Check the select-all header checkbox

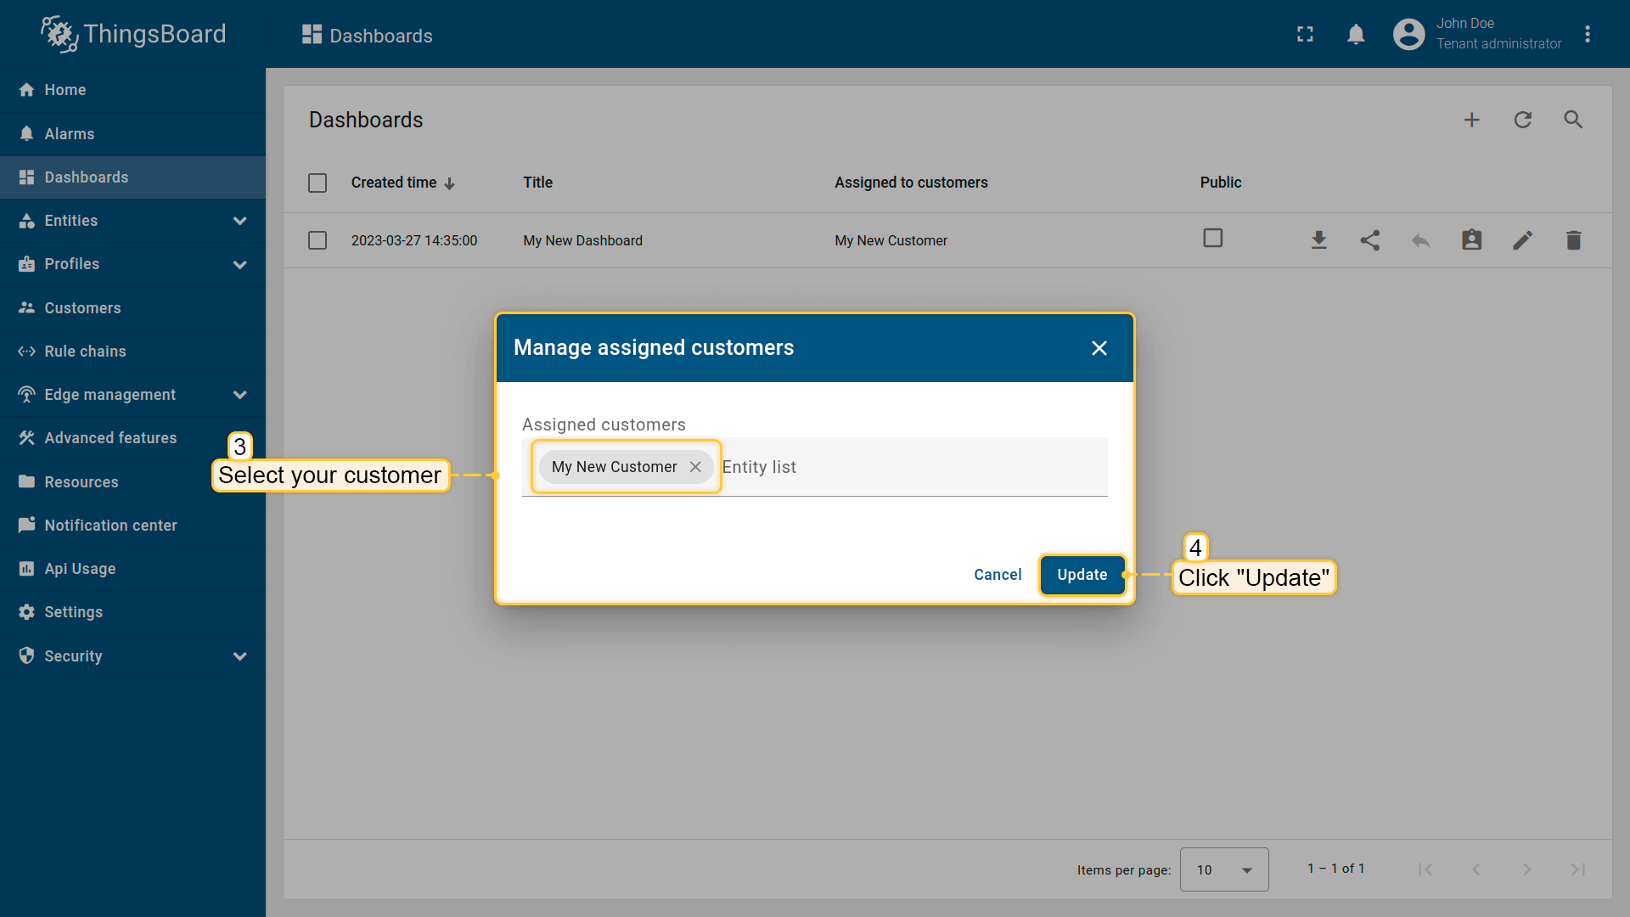[318, 183]
